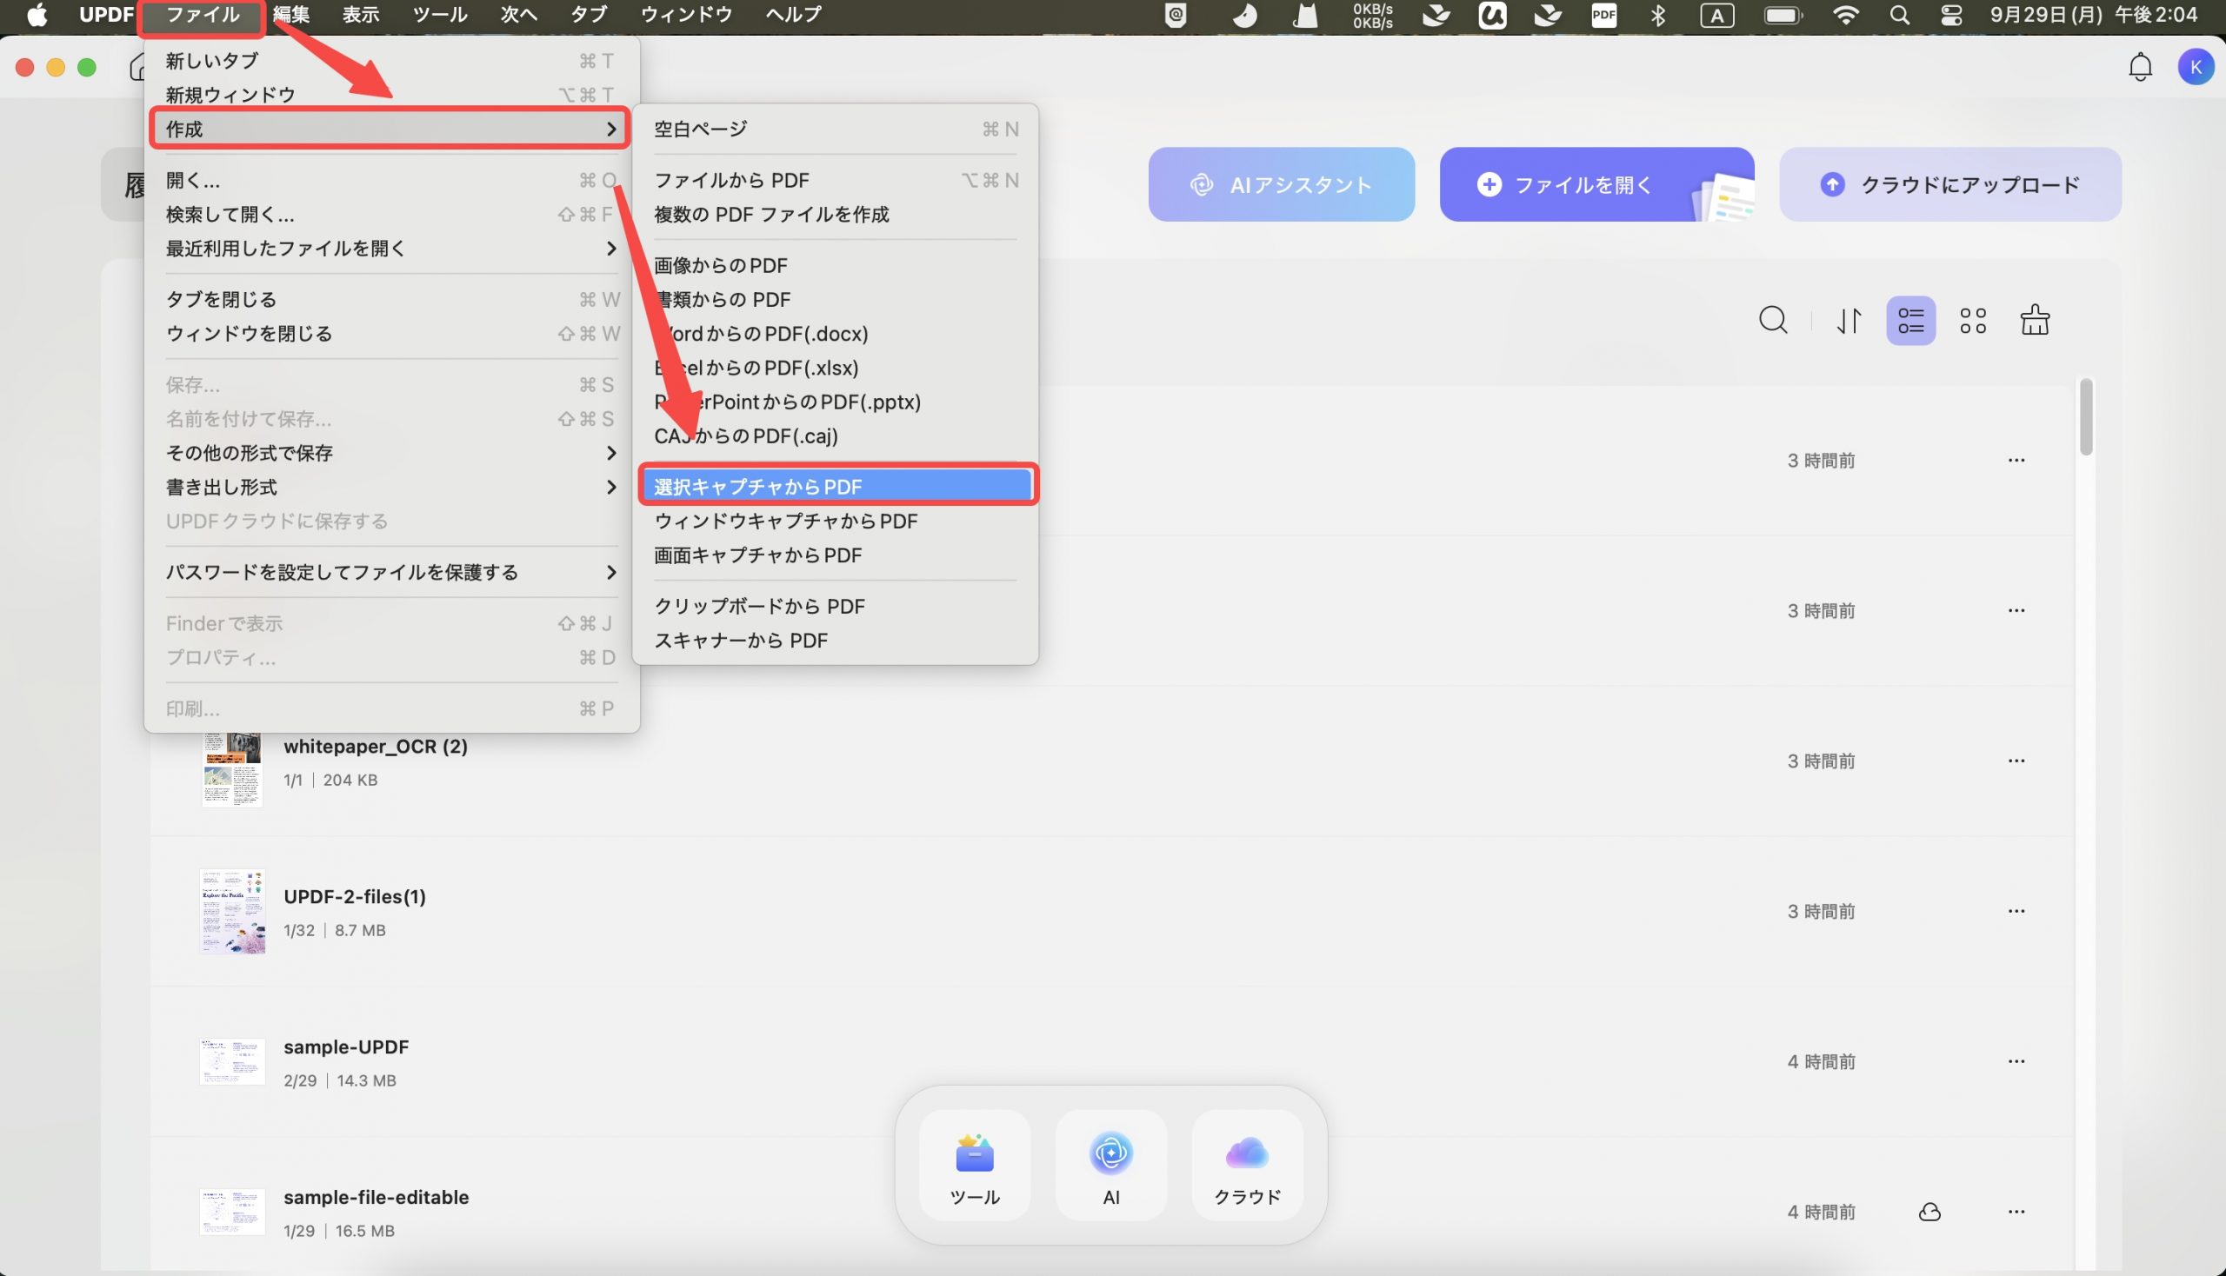Click the sample-file-editable file name
Image resolution: width=2226 pixels, height=1276 pixels.
click(x=377, y=1197)
